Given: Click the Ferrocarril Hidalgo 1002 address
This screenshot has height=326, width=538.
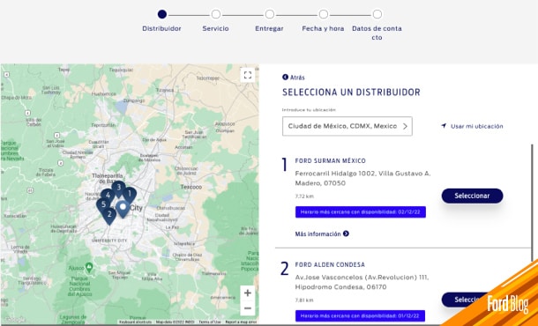Looking at the screenshot, I should [362, 178].
